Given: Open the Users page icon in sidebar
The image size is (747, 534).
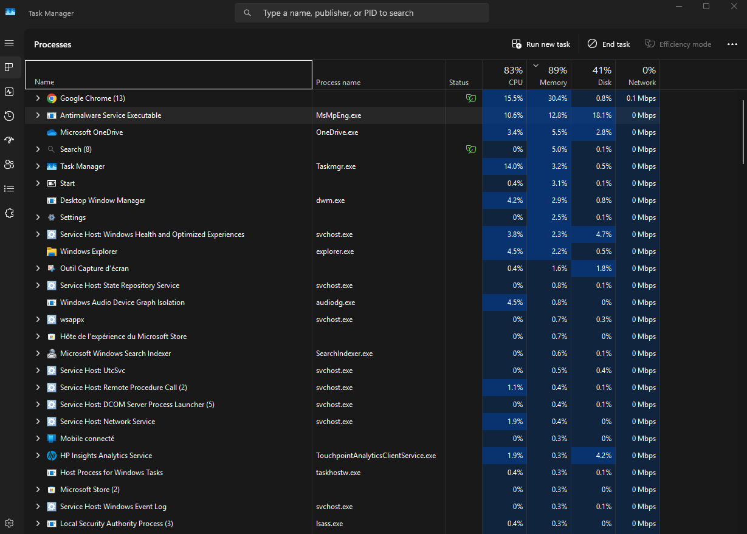Looking at the screenshot, I should click(9, 165).
